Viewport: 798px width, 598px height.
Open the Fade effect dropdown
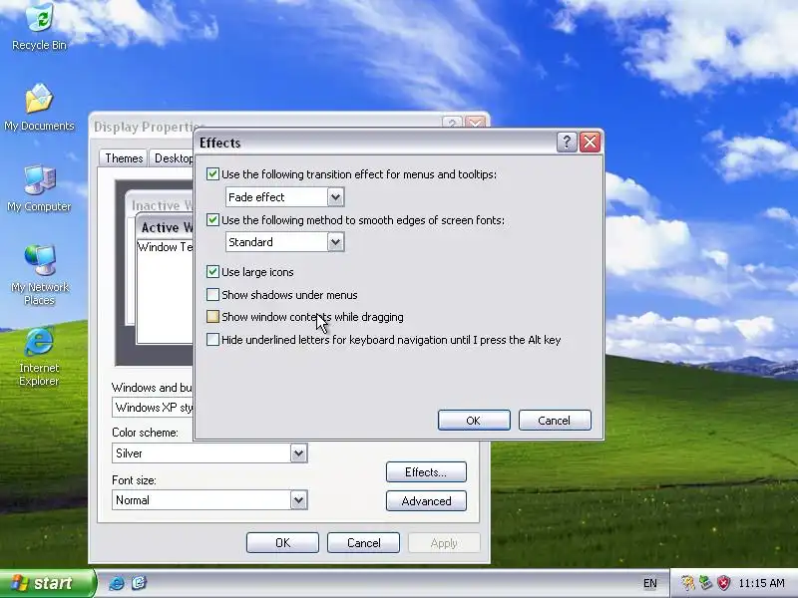335,196
